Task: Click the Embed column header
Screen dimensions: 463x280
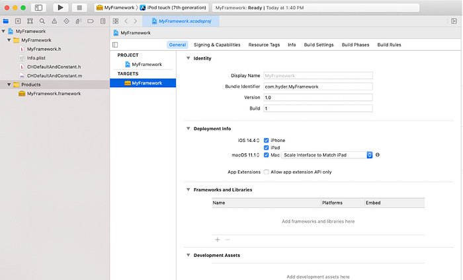Action: pyautogui.click(x=395, y=203)
